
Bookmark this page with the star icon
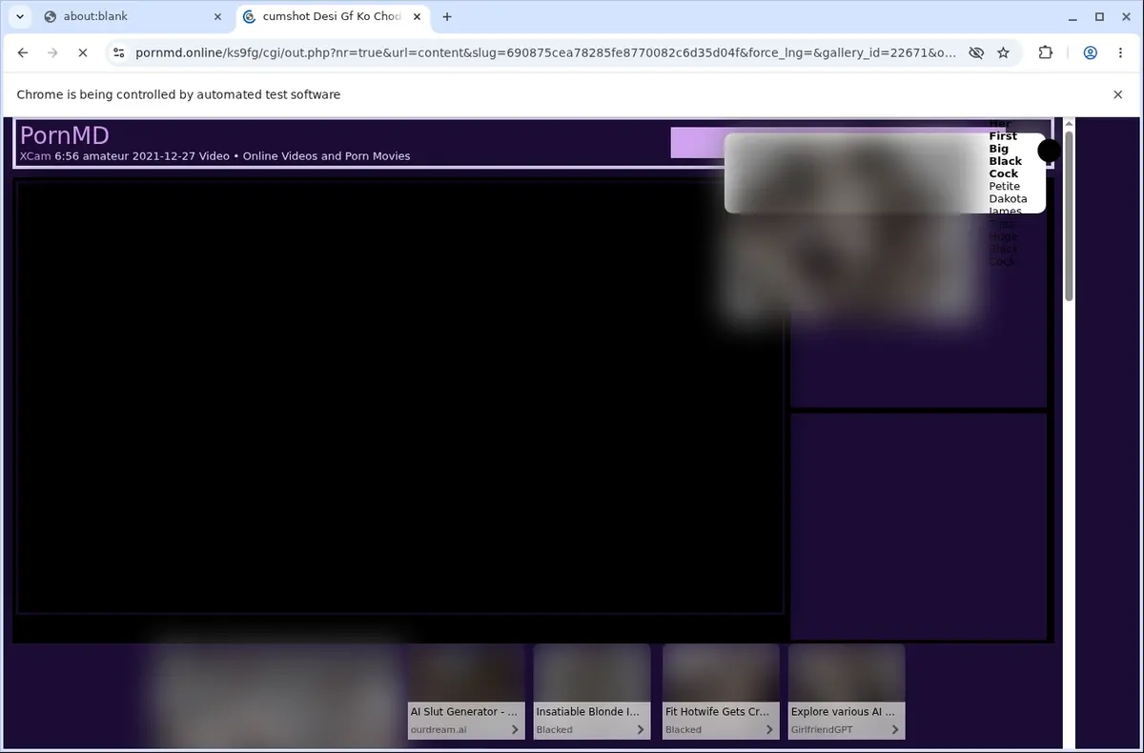click(1003, 53)
